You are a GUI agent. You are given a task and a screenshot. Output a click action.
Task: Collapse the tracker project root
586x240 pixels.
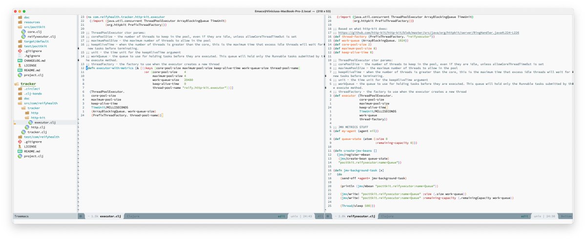28,84
